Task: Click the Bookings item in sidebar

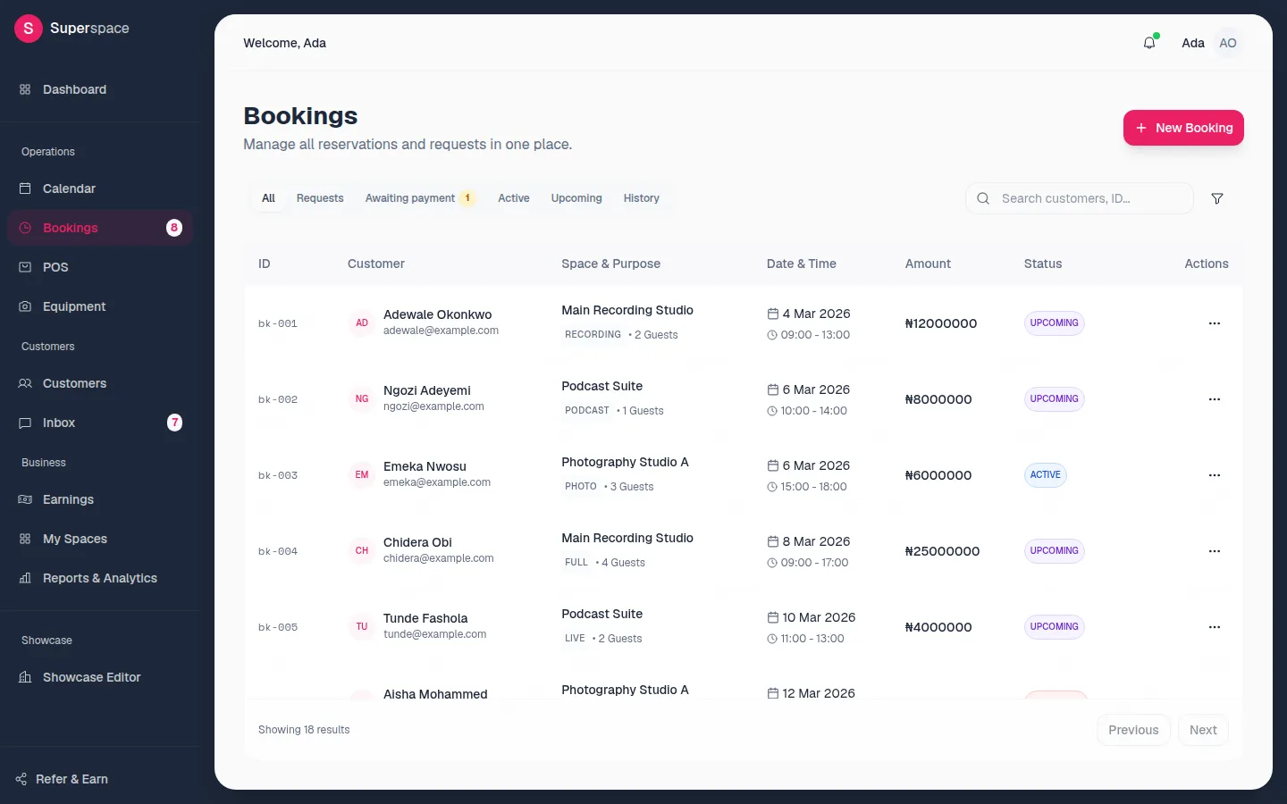Action: click(100, 228)
